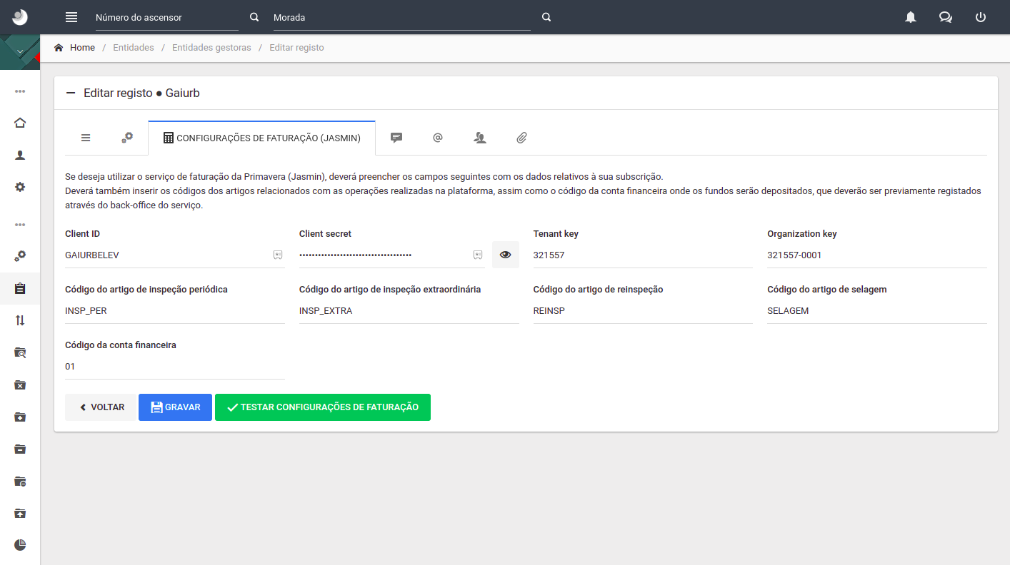Open the clipboard icon in left sidebar
This screenshot has height=565, width=1010.
click(x=20, y=289)
